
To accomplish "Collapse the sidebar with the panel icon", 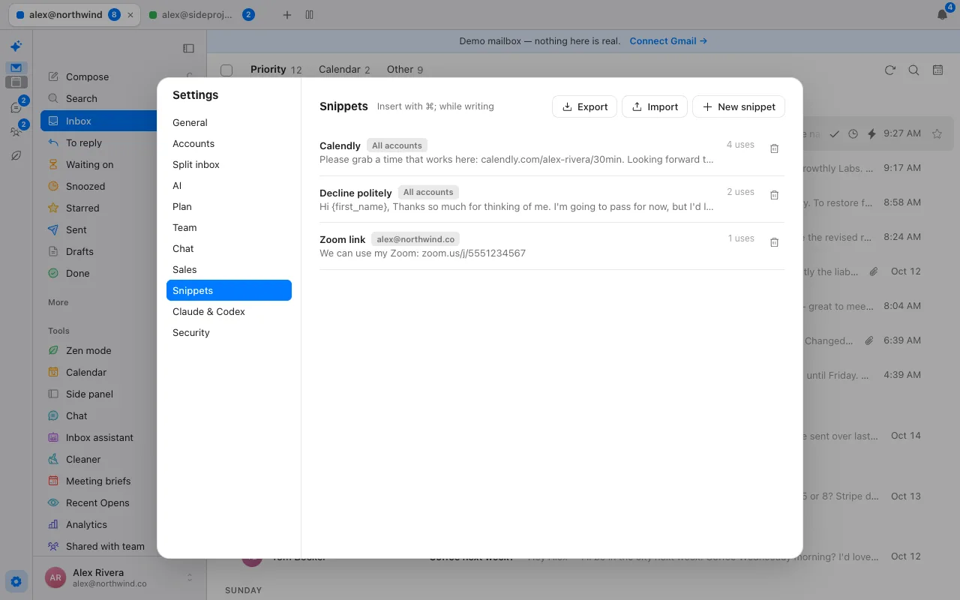I will (188, 49).
